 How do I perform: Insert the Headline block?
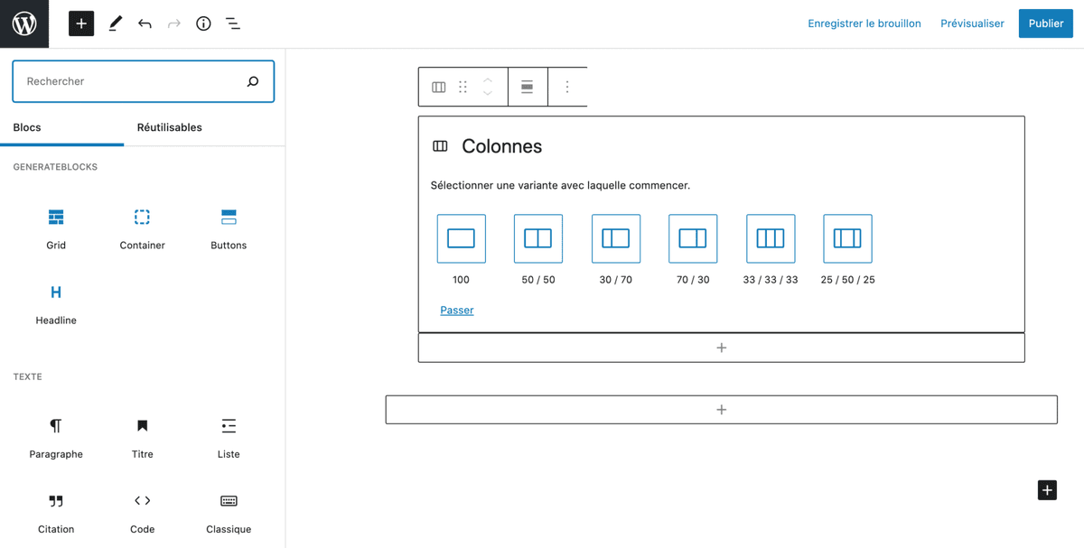pos(56,302)
